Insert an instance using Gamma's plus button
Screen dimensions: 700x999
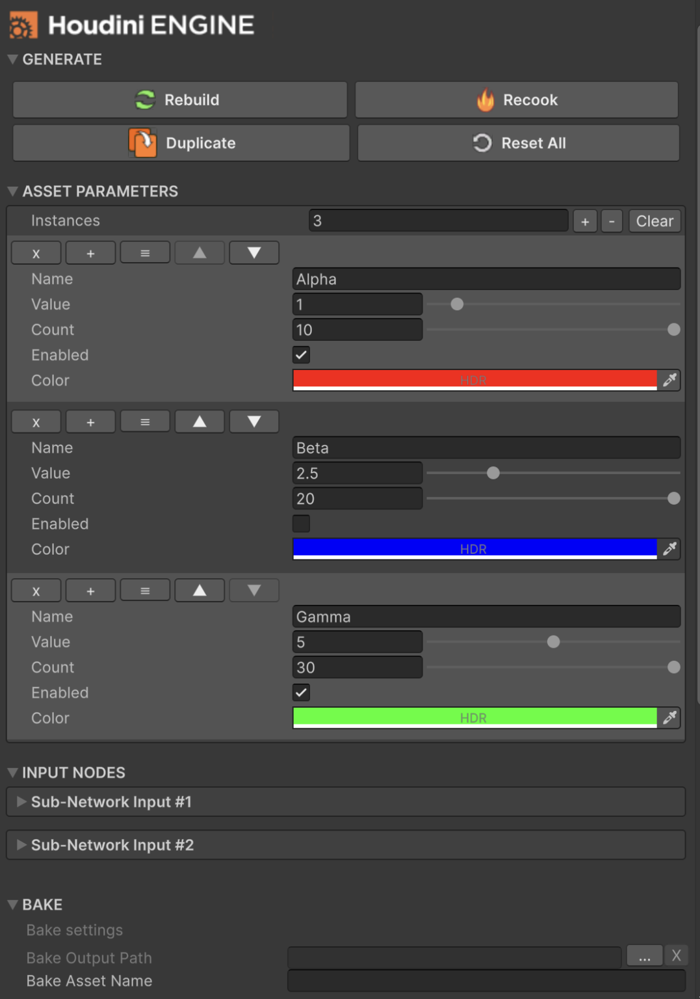point(91,591)
